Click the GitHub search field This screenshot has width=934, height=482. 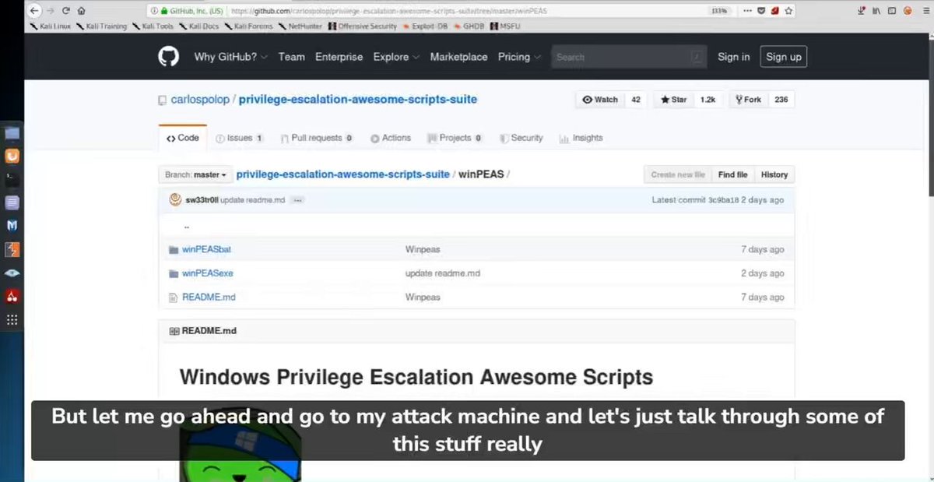(629, 57)
